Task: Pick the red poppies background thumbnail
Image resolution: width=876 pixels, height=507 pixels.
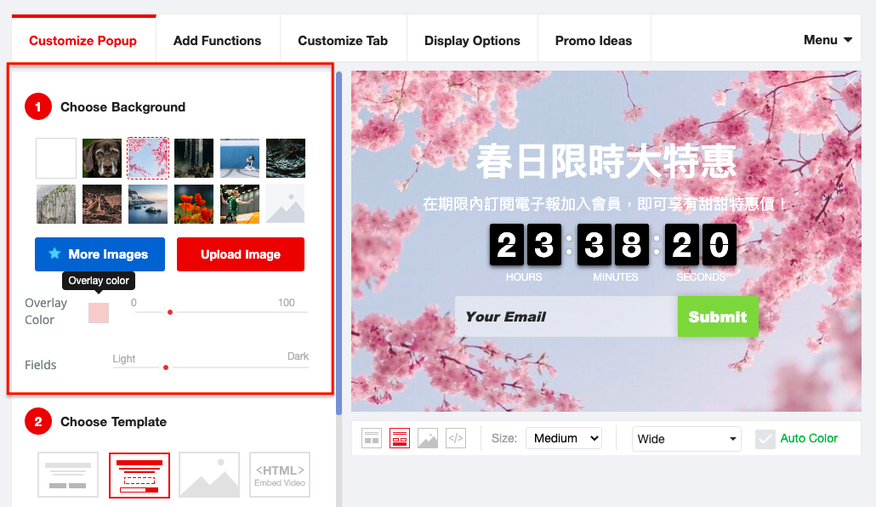Action: click(194, 204)
